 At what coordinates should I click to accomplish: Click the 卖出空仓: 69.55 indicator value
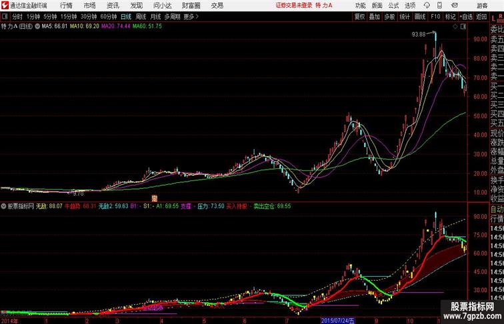coord(272,206)
